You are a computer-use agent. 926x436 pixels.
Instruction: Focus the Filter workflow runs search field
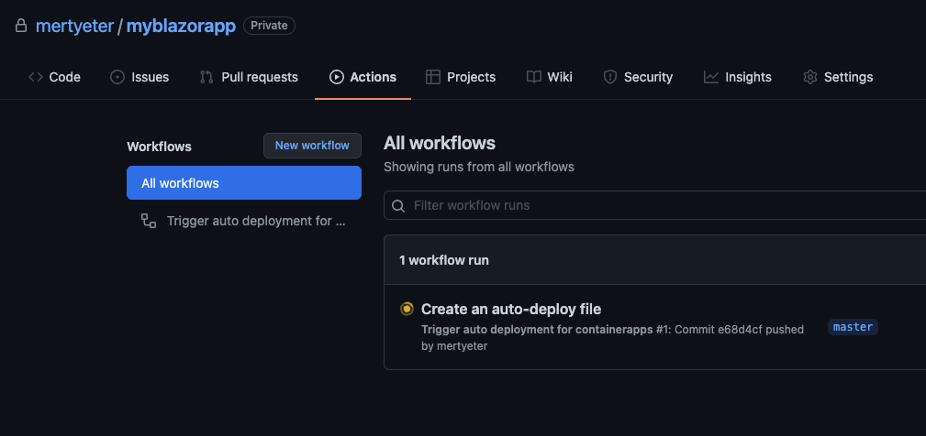click(x=654, y=205)
